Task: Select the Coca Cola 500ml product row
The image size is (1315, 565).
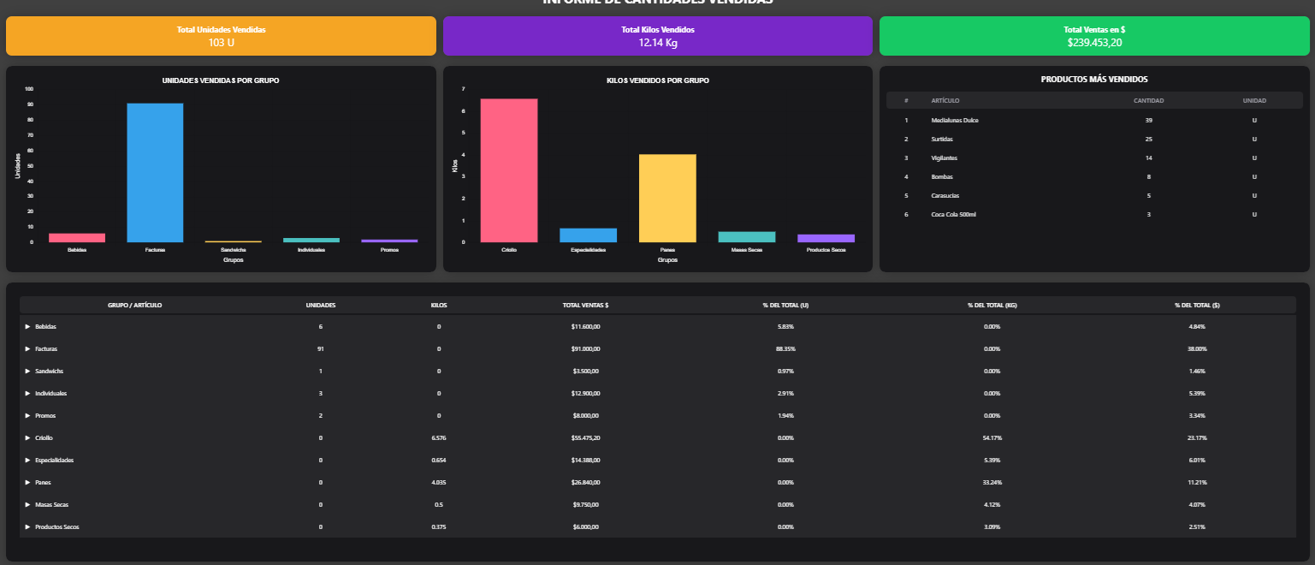Action: click(953, 215)
